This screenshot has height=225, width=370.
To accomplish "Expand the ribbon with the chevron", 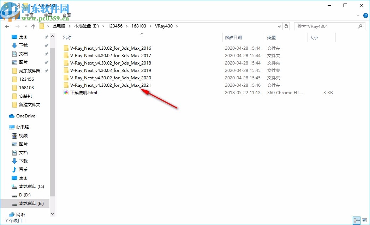I will click(358, 15).
